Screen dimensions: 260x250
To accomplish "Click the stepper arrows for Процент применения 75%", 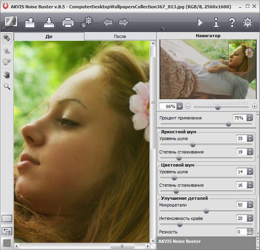I will [250, 118].
